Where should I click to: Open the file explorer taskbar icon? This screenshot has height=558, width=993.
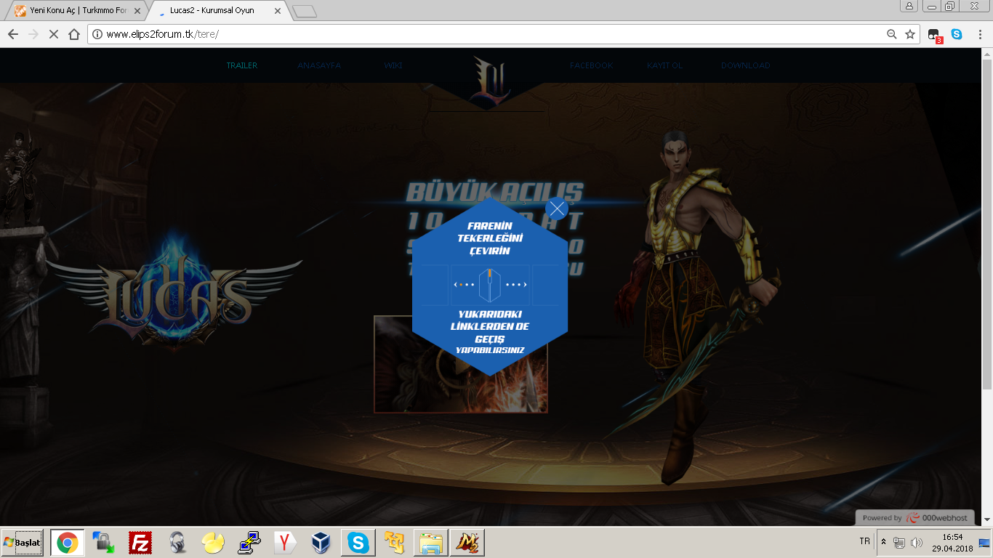[431, 543]
